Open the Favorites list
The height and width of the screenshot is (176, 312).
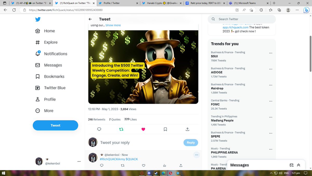coord(271,10)
